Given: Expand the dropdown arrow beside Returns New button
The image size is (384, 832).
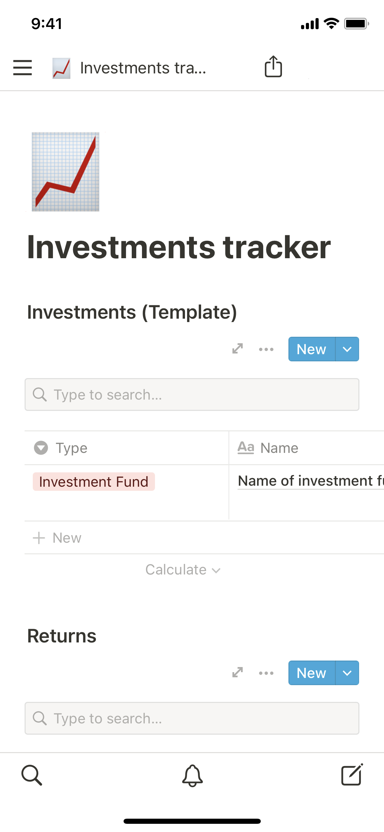Looking at the screenshot, I should pos(347,673).
